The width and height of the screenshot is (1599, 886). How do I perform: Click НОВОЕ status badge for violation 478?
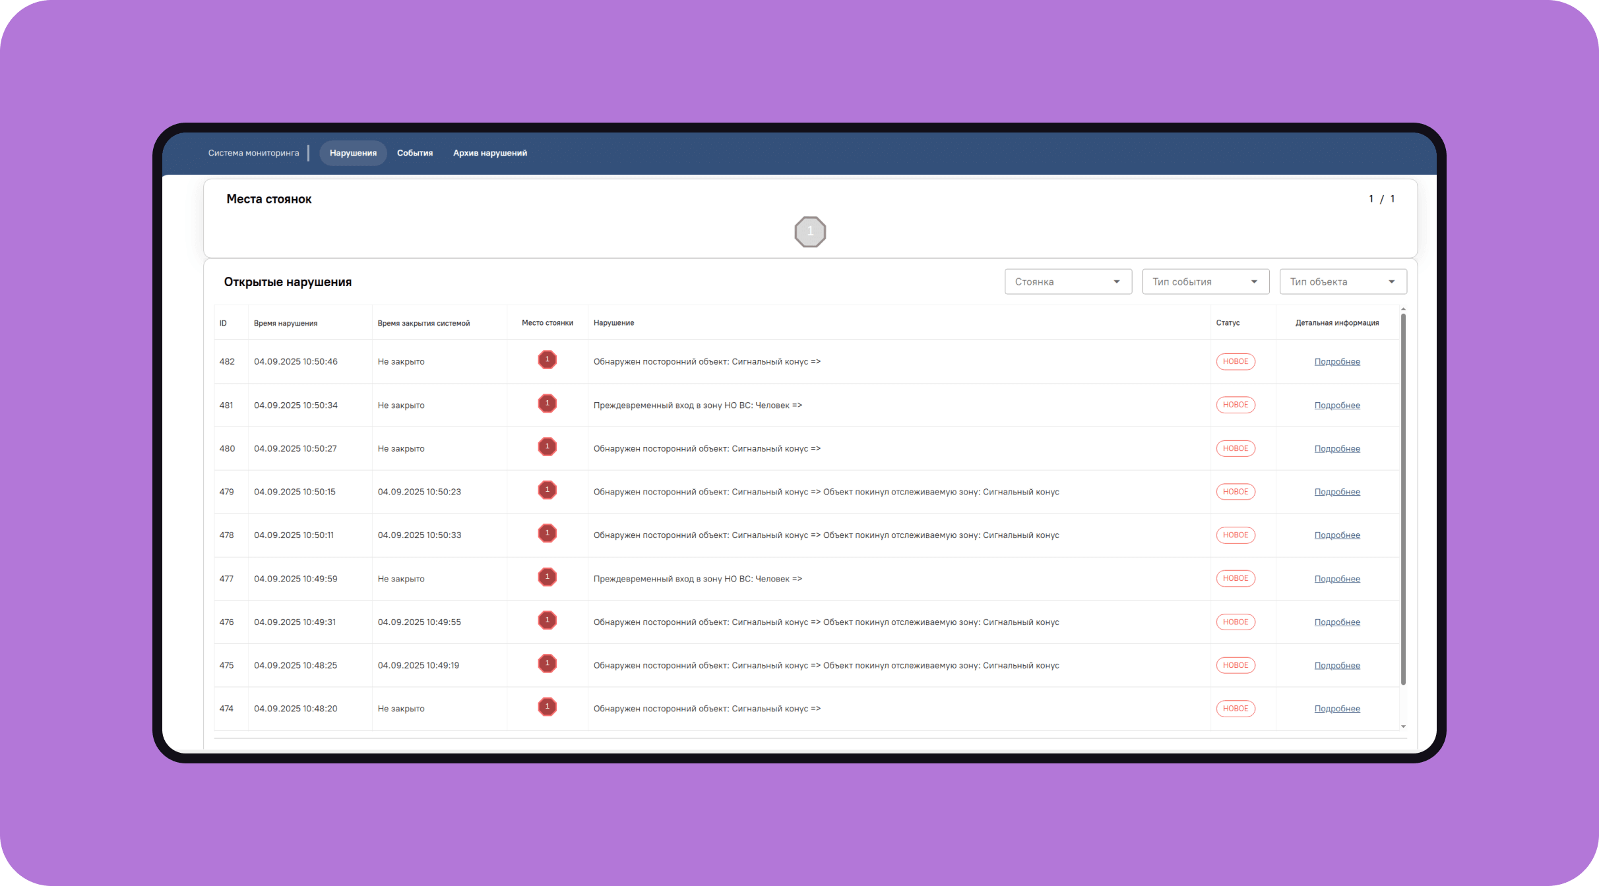click(x=1235, y=535)
